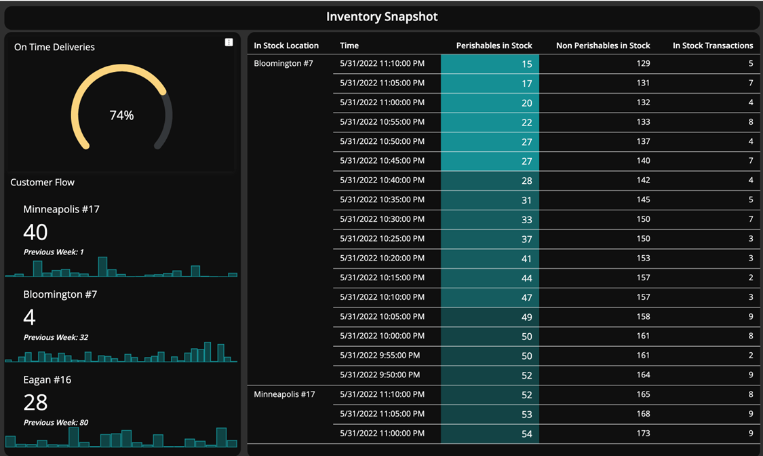Click Bloomington #7 Previous Week: 32 label
This screenshot has height=456, width=763.
point(56,337)
